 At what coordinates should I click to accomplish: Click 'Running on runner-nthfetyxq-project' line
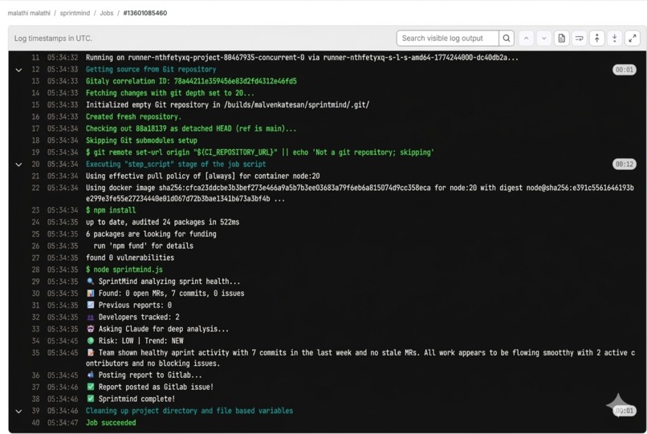pos(302,57)
